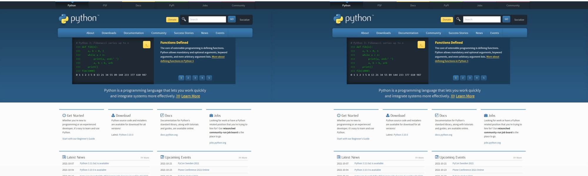Open PyCon Sweden 2021 event on right page
The height and width of the screenshot is (176, 588).
pyautogui.click(x=463, y=163)
